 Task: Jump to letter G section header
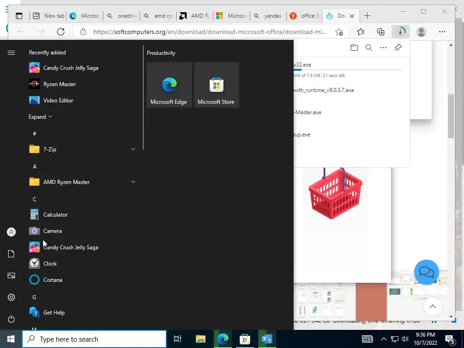click(x=34, y=297)
